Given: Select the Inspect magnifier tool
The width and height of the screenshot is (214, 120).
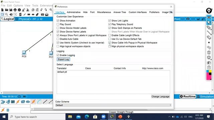Looking at the screenshot, I should coord(7,14).
